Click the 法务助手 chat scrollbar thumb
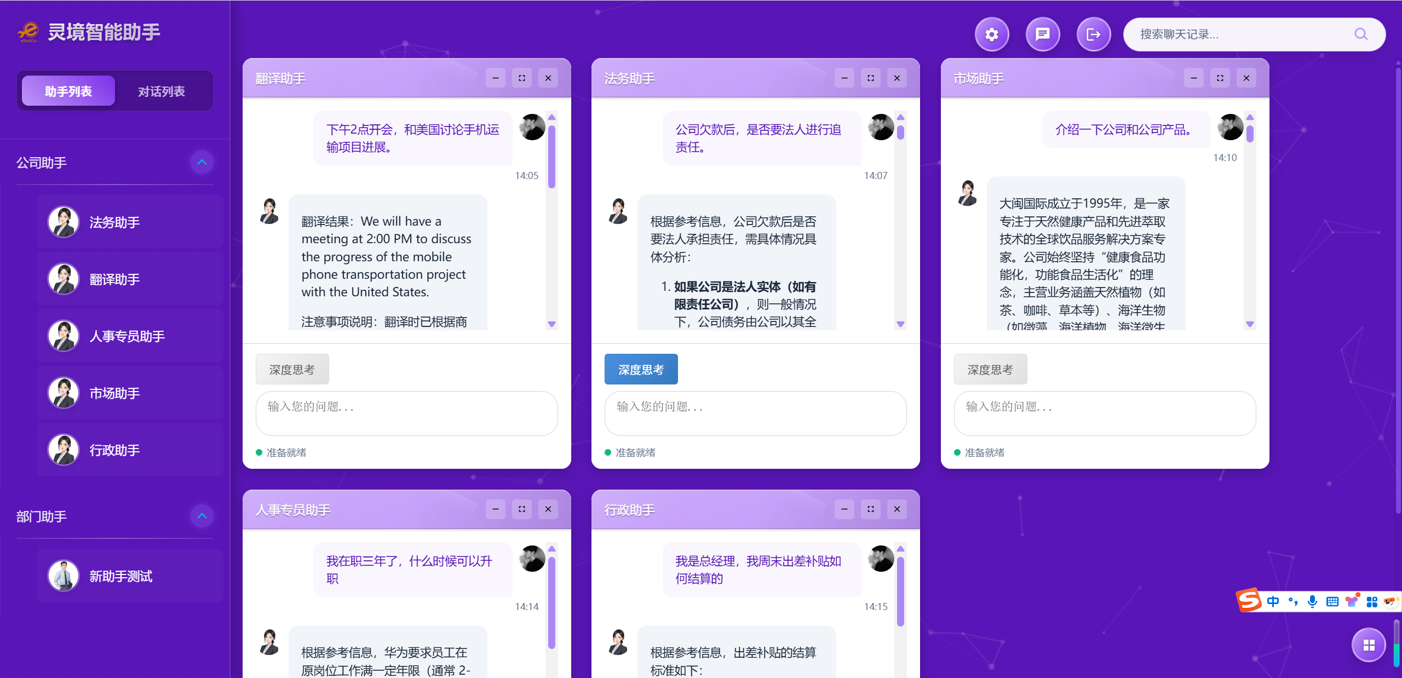This screenshot has width=1402, height=678. pos(900,133)
